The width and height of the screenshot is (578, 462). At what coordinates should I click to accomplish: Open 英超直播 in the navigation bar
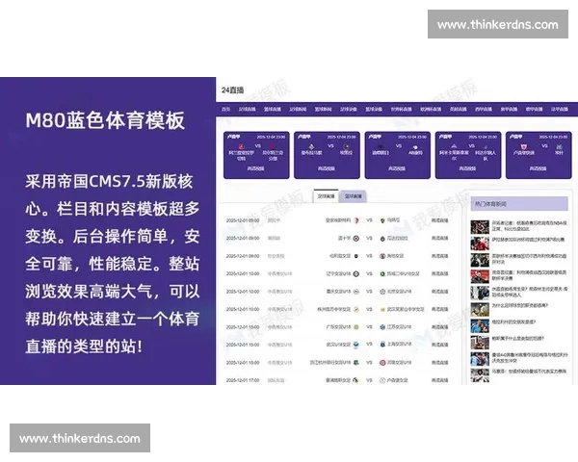tap(458, 110)
